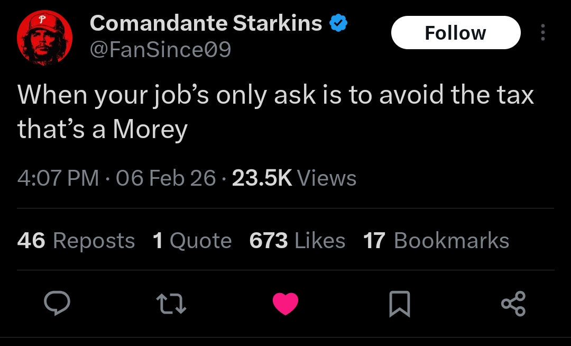This screenshot has height=346, width=571.
Task: Repost this tweet using the arrows icon
Action: [x=171, y=304]
